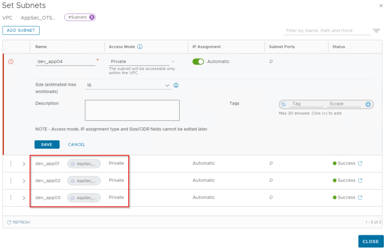Click the AppSec VPC chip for dev_app01

click(x=84, y=164)
